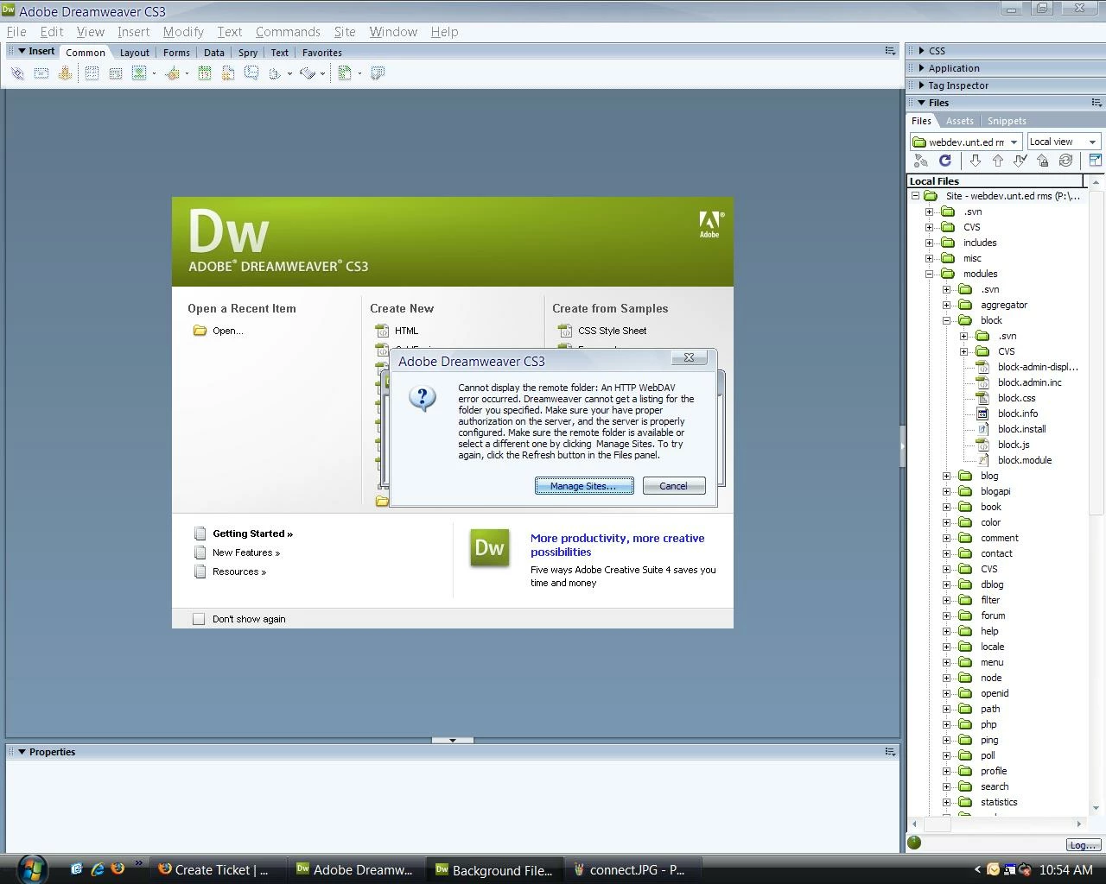The width and height of the screenshot is (1106, 884).
Task: Click the Manage Sites button
Action: (584, 486)
